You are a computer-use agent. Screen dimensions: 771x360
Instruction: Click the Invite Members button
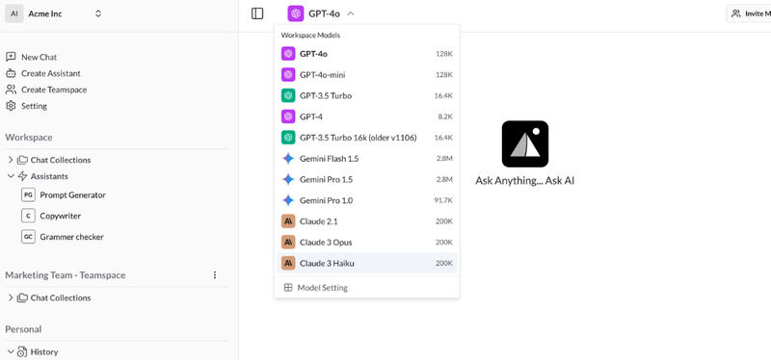click(x=749, y=13)
